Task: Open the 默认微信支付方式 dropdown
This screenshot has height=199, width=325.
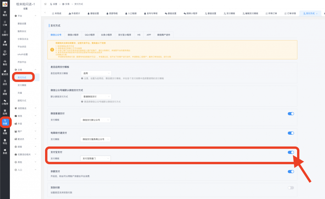Action: [96, 96]
